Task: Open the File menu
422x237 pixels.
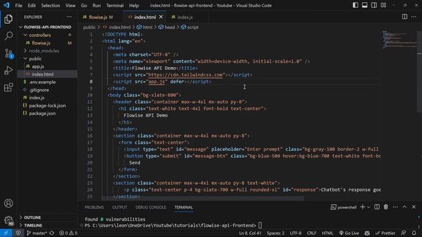Action: 18,5
